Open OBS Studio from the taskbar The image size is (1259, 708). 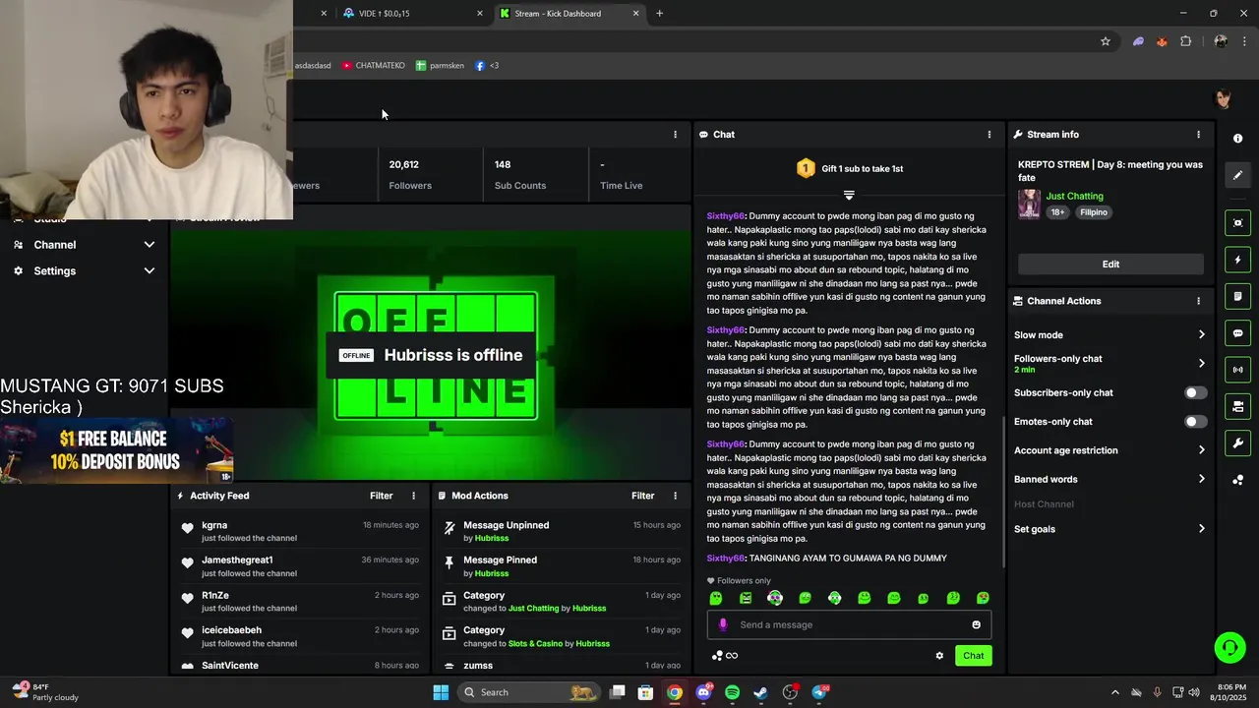pyautogui.click(x=790, y=692)
